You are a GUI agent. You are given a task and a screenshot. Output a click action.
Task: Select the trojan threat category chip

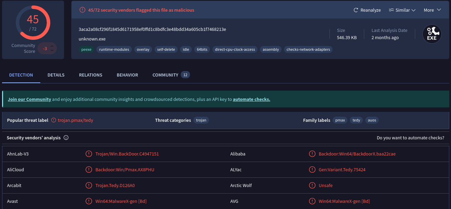click(x=201, y=120)
